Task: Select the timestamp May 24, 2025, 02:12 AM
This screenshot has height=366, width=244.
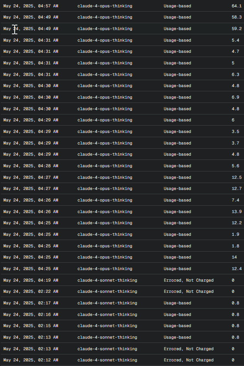Action: 30,360
